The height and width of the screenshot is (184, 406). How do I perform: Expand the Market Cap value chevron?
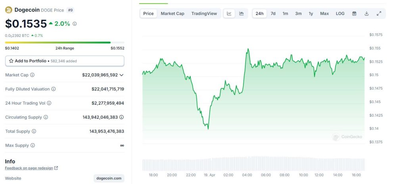click(121, 75)
